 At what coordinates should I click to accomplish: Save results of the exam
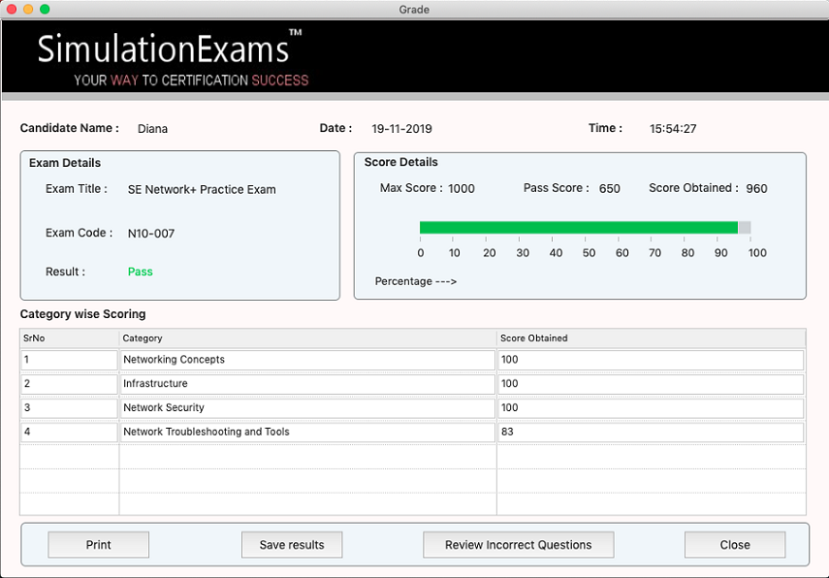292,545
